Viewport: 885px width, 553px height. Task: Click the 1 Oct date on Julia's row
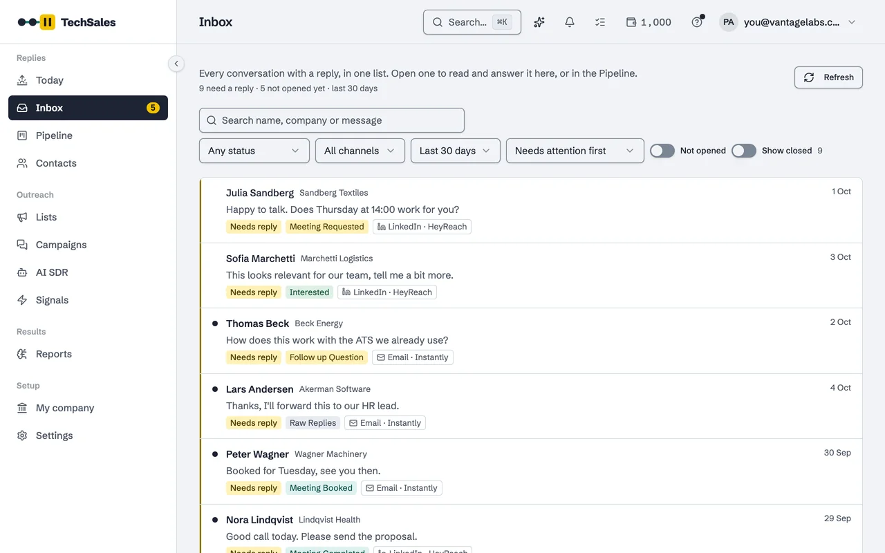tap(841, 191)
